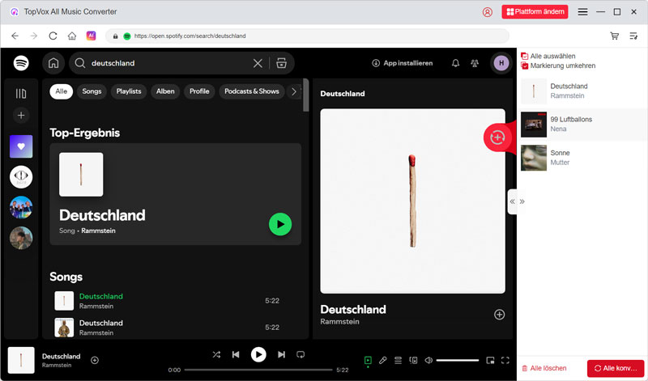Open the lyrics microphone icon

coord(383,360)
